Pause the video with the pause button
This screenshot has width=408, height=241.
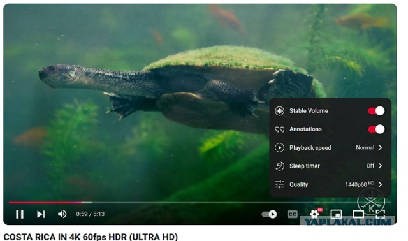pyautogui.click(x=20, y=214)
